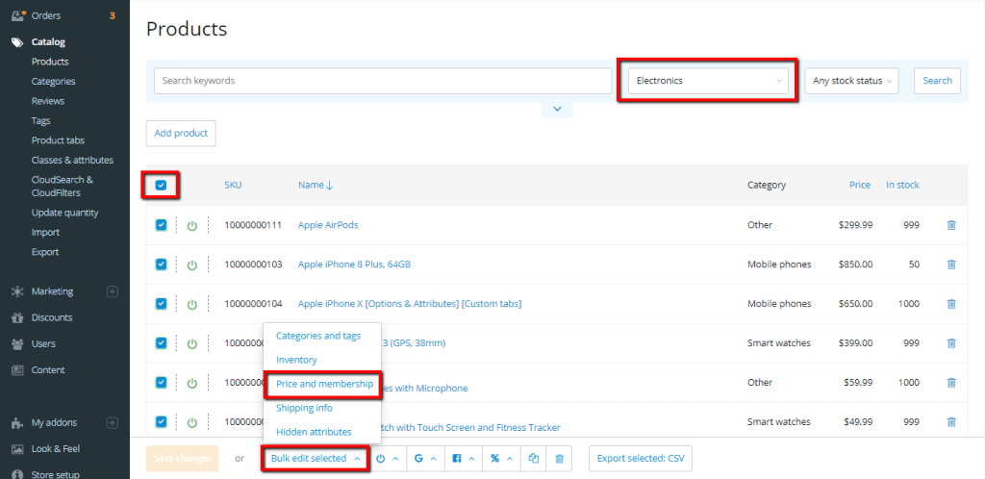Uncheck the select-all products checkbox
Screen dimensions: 985x479
tap(161, 186)
